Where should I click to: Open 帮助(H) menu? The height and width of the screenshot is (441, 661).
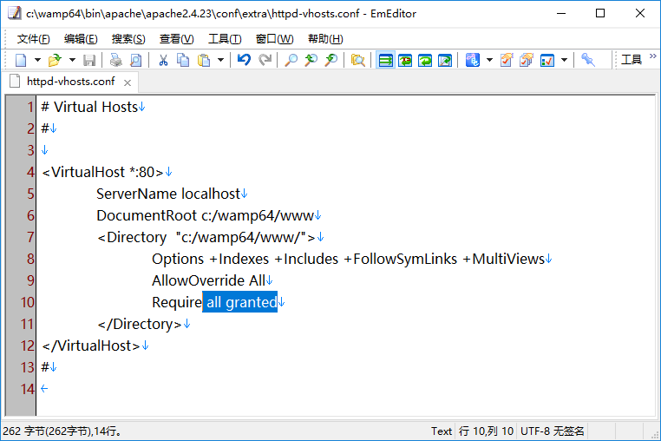coord(325,39)
